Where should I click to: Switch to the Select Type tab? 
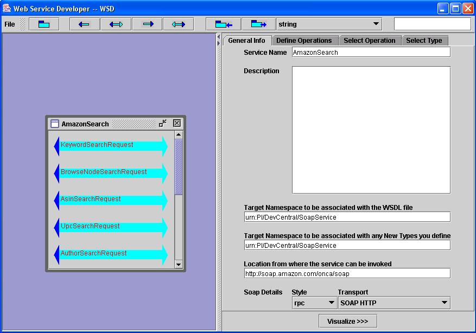tap(424, 41)
